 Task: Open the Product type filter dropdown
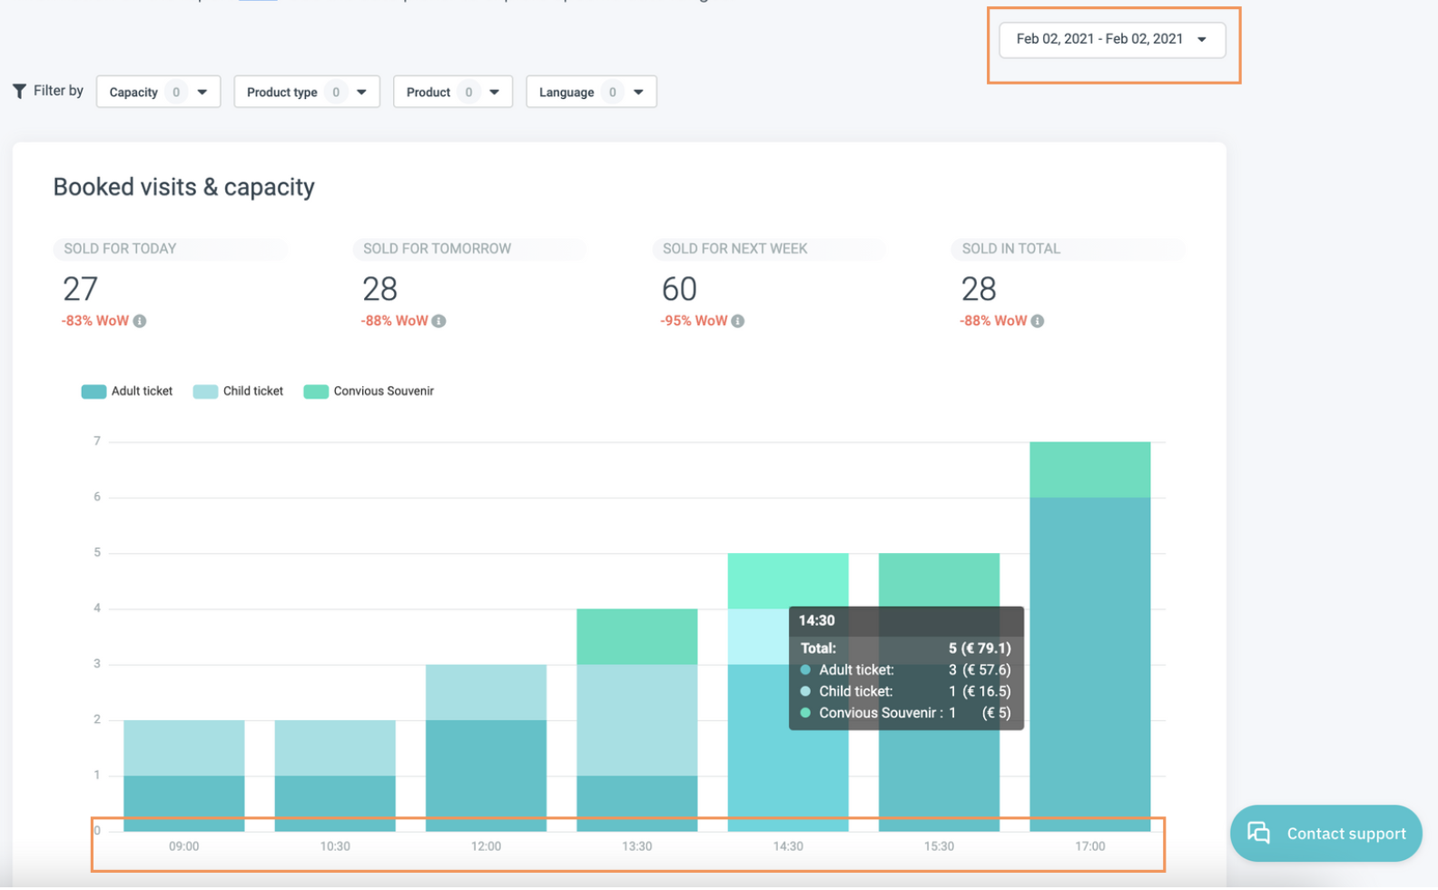[x=306, y=92]
